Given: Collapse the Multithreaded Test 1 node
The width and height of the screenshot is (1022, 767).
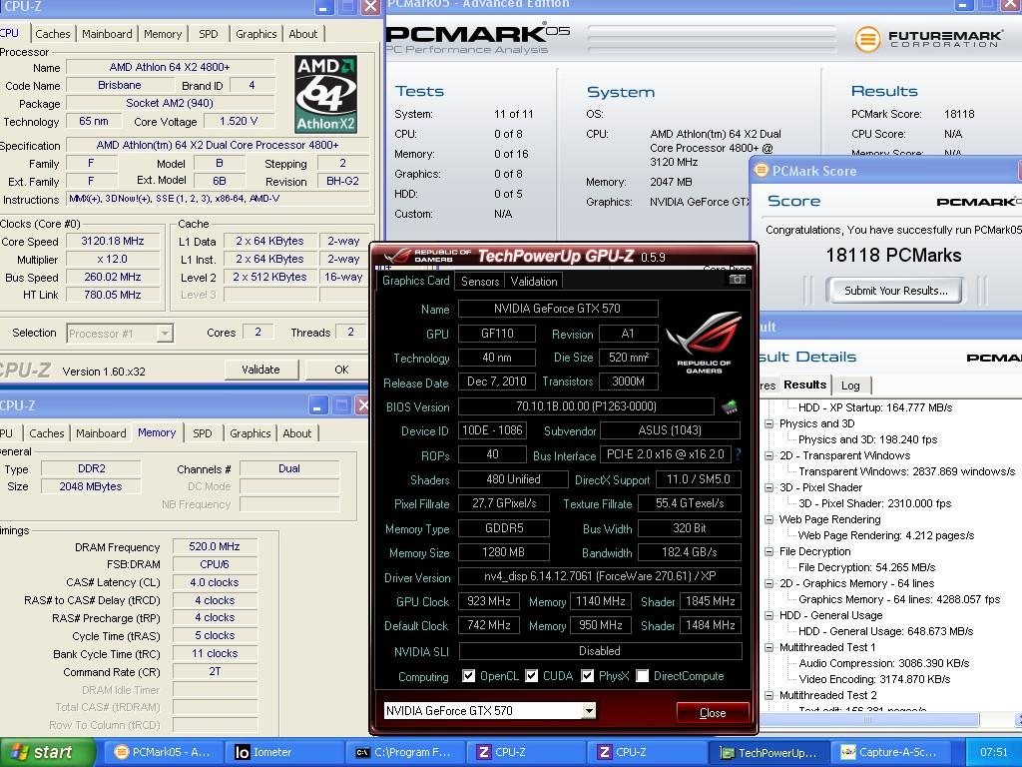Looking at the screenshot, I should (x=768, y=647).
